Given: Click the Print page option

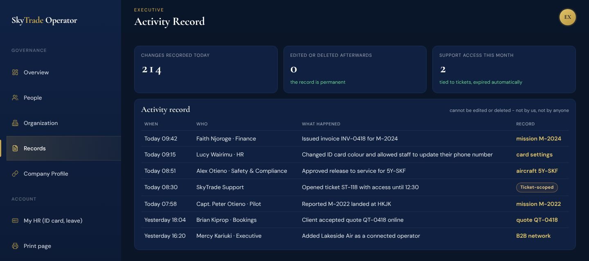Looking at the screenshot, I should tap(64, 246).
